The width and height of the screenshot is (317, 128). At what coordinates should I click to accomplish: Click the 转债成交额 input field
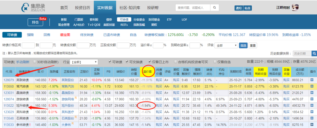coord(83,45)
